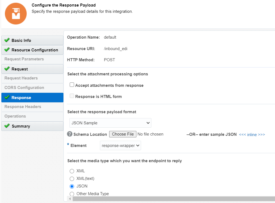
Task: Select the highlighted Response step
Action: (32, 97)
